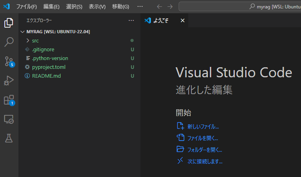
Task: Open the Explorer view in activity bar
Action: [9, 23]
